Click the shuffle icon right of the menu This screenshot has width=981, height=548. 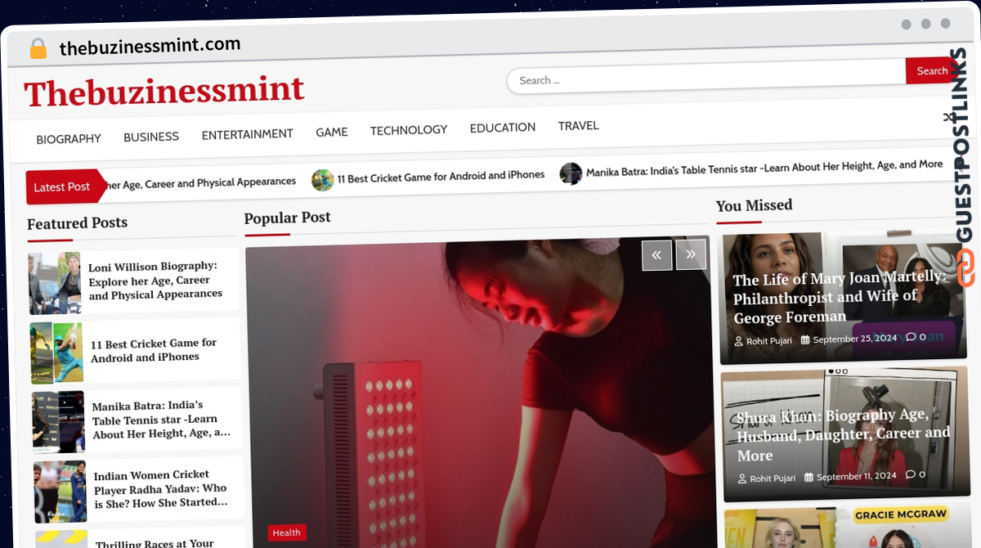pyautogui.click(x=948, y=118)
